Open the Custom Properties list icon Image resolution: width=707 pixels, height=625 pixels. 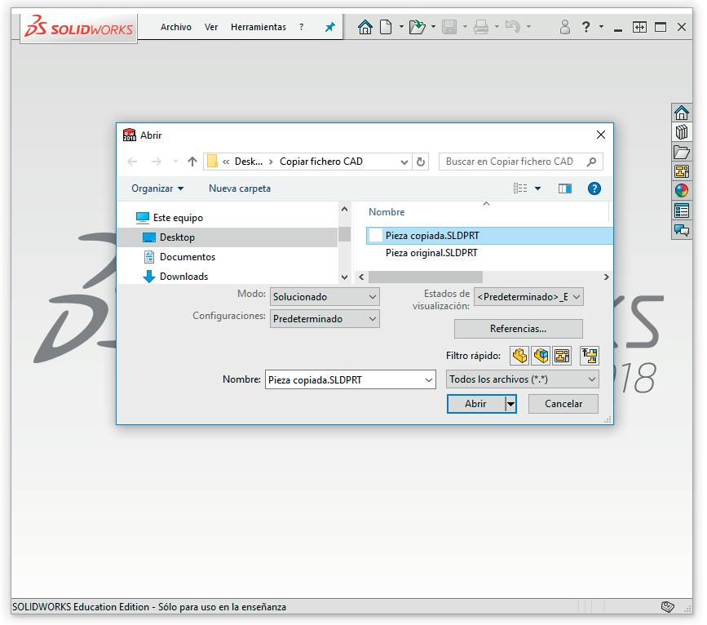click(x=681, y=211)
